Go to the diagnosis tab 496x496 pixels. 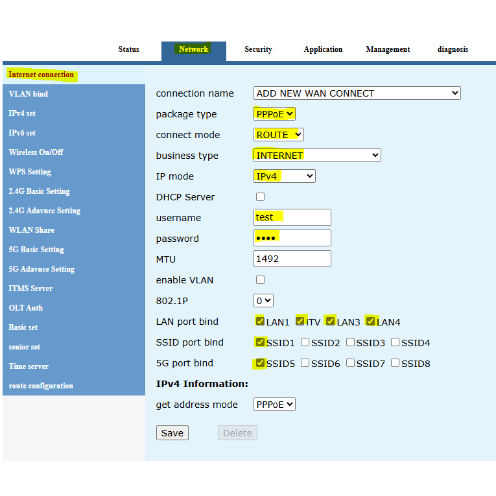[453, 49]
